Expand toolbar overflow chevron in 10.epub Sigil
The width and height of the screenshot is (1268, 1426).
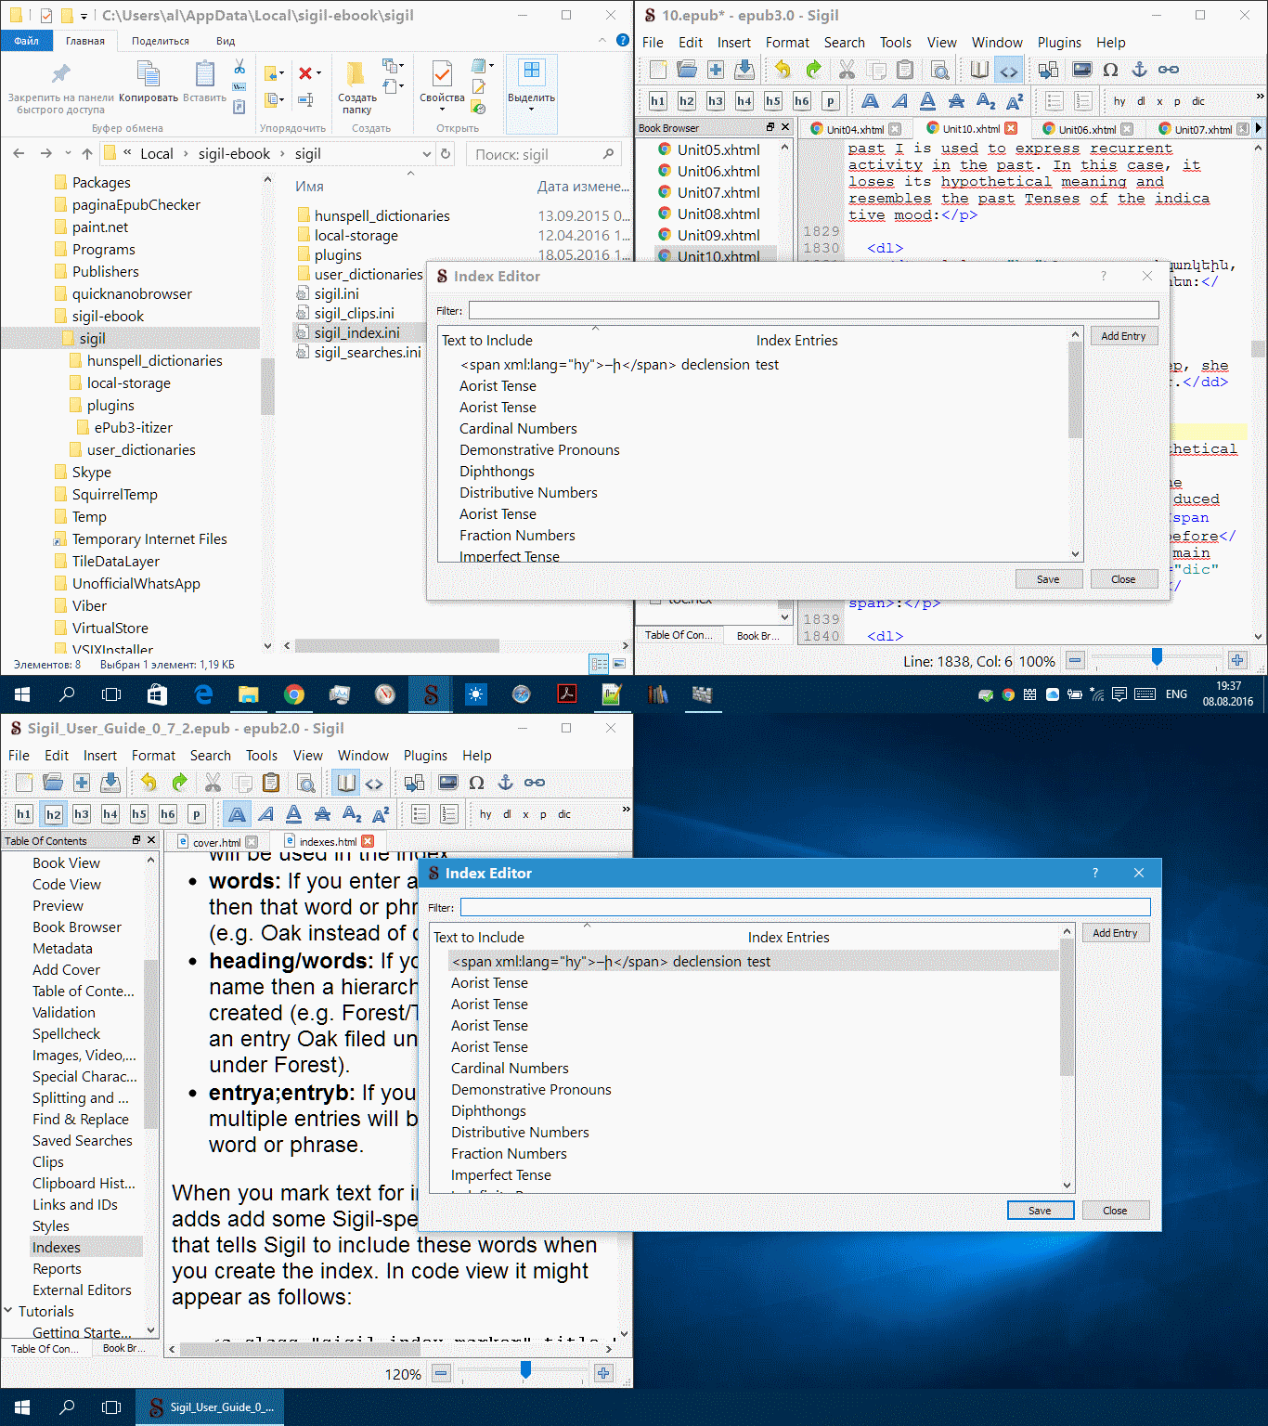(1260, 96)
